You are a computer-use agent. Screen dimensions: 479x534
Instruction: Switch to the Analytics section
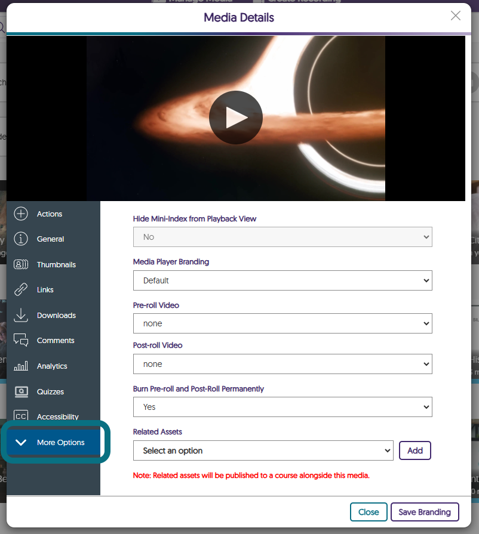click(x=54, y=366)
